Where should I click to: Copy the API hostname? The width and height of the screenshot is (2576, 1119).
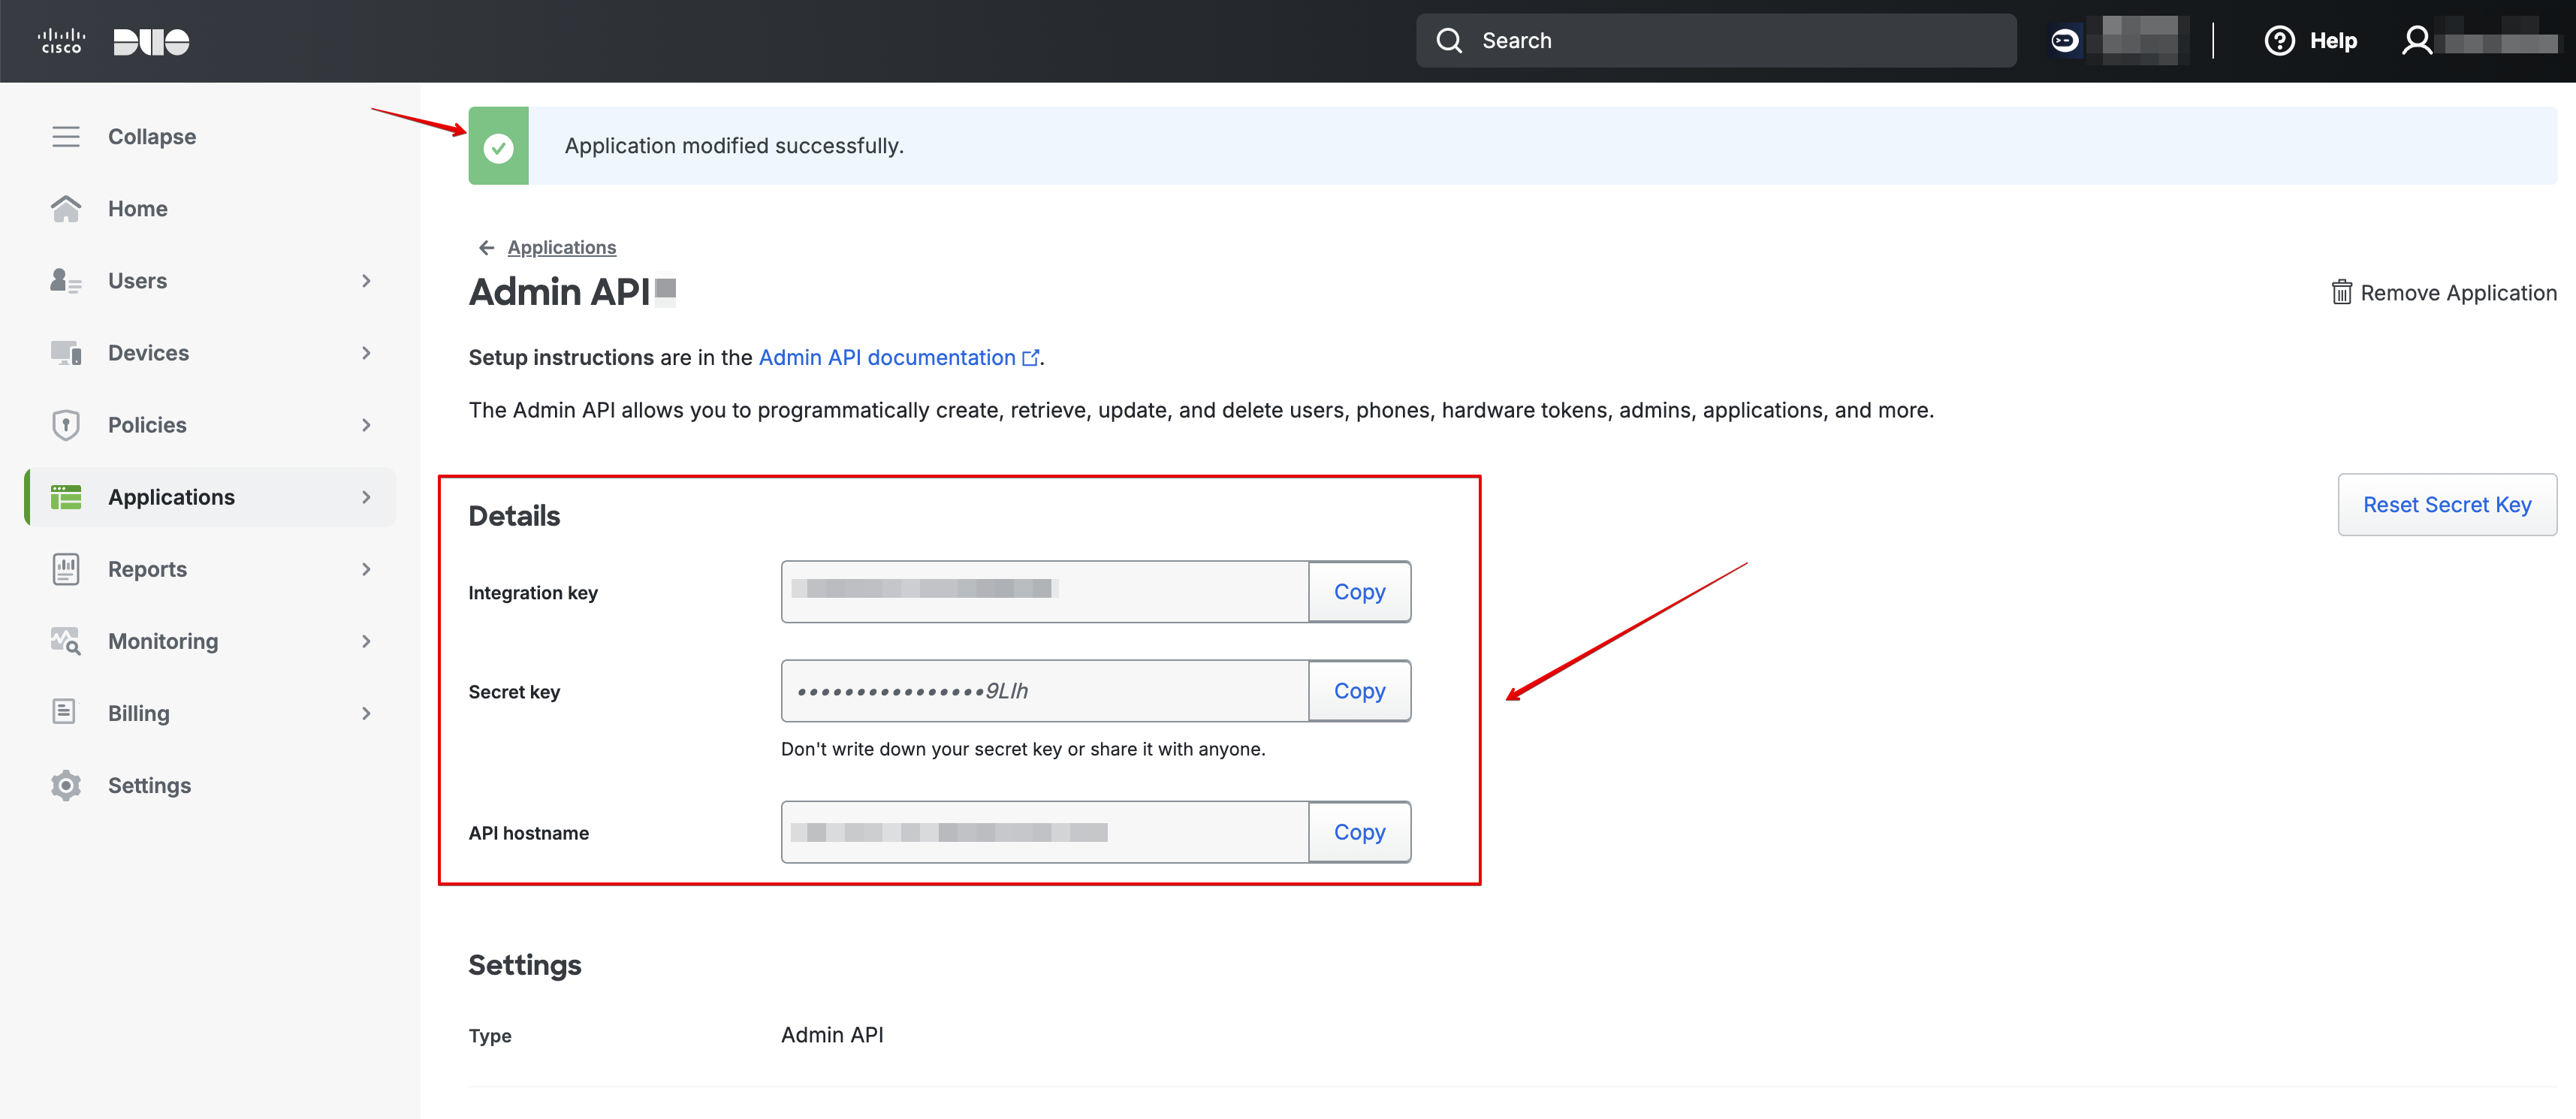1359,832
